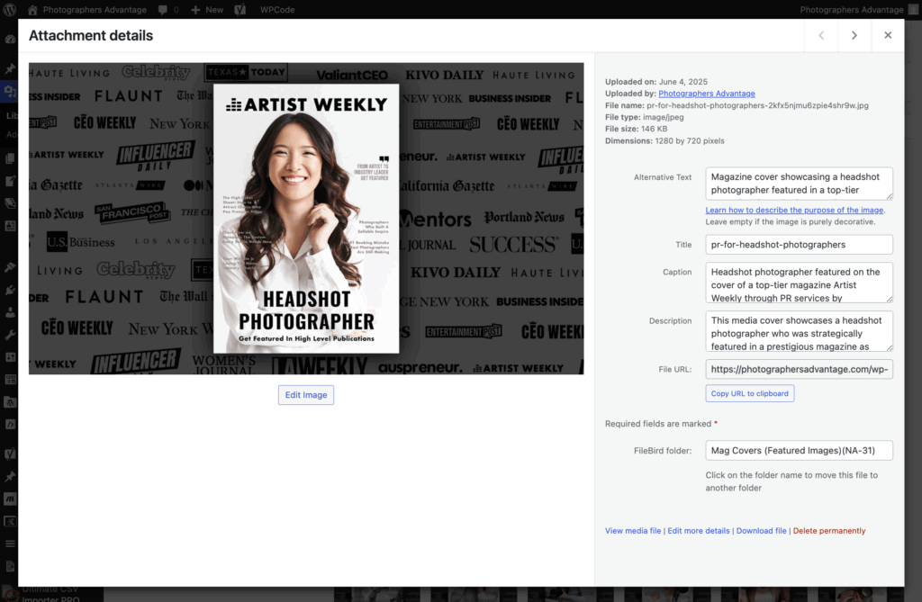Click the 'File type: image/jpeg' text
The width and height of the screenshot is (922, 602).
[645, 117]
